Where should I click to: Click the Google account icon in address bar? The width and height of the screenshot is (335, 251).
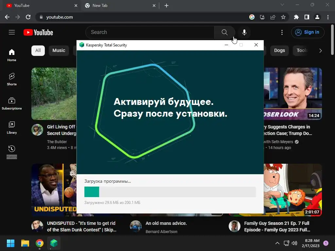point(252,17)
